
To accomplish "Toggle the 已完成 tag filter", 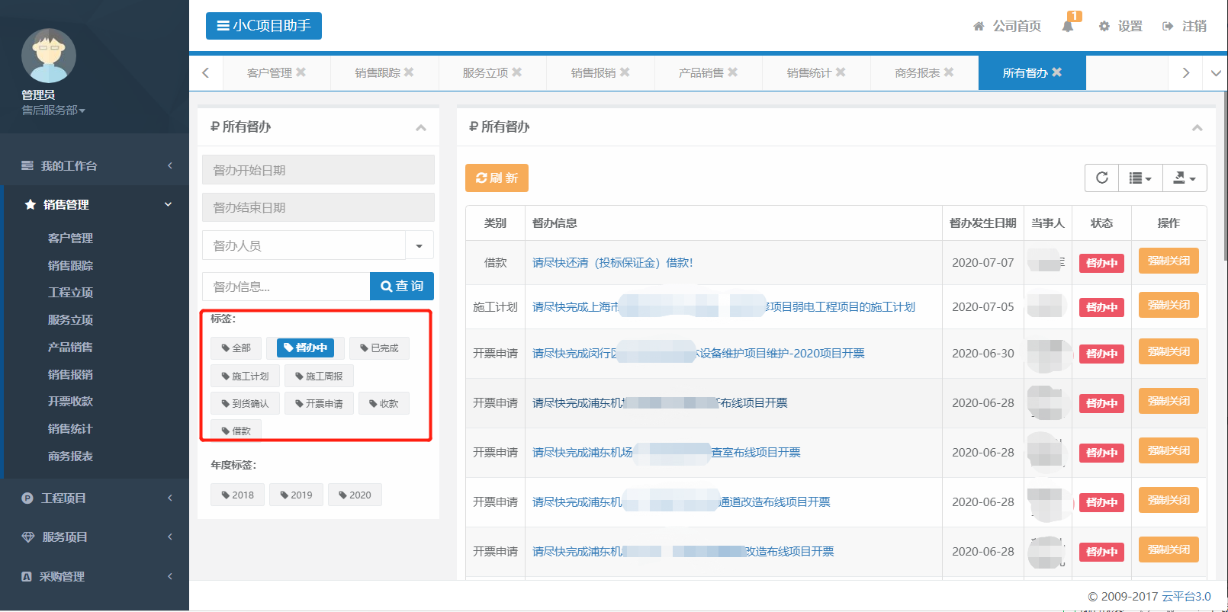I will coord(379,348).
